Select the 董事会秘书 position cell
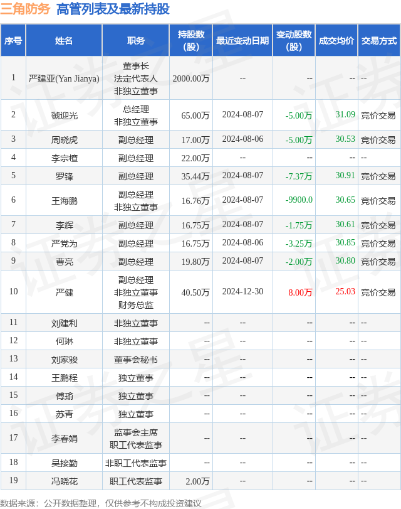401x509 pixels. point(135,360)
